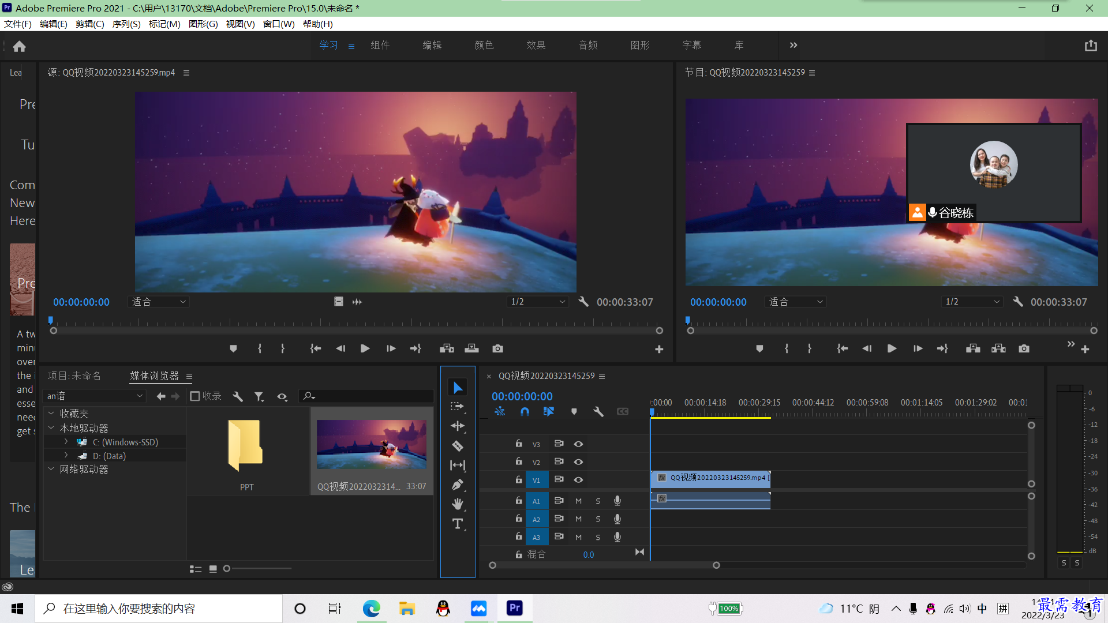Select the Track Select Forward tool
Image resolution: width=1108 pixels, height=623 pixels.
(x=458, y=407)
